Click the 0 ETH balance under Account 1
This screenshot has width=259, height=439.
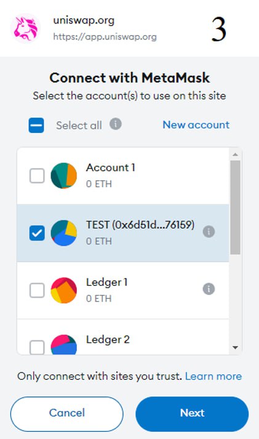tap(99, 184)
